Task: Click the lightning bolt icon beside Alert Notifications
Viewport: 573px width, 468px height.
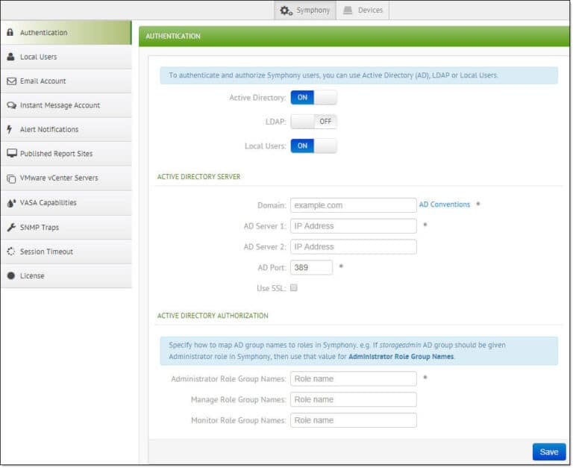Action: 10,129
